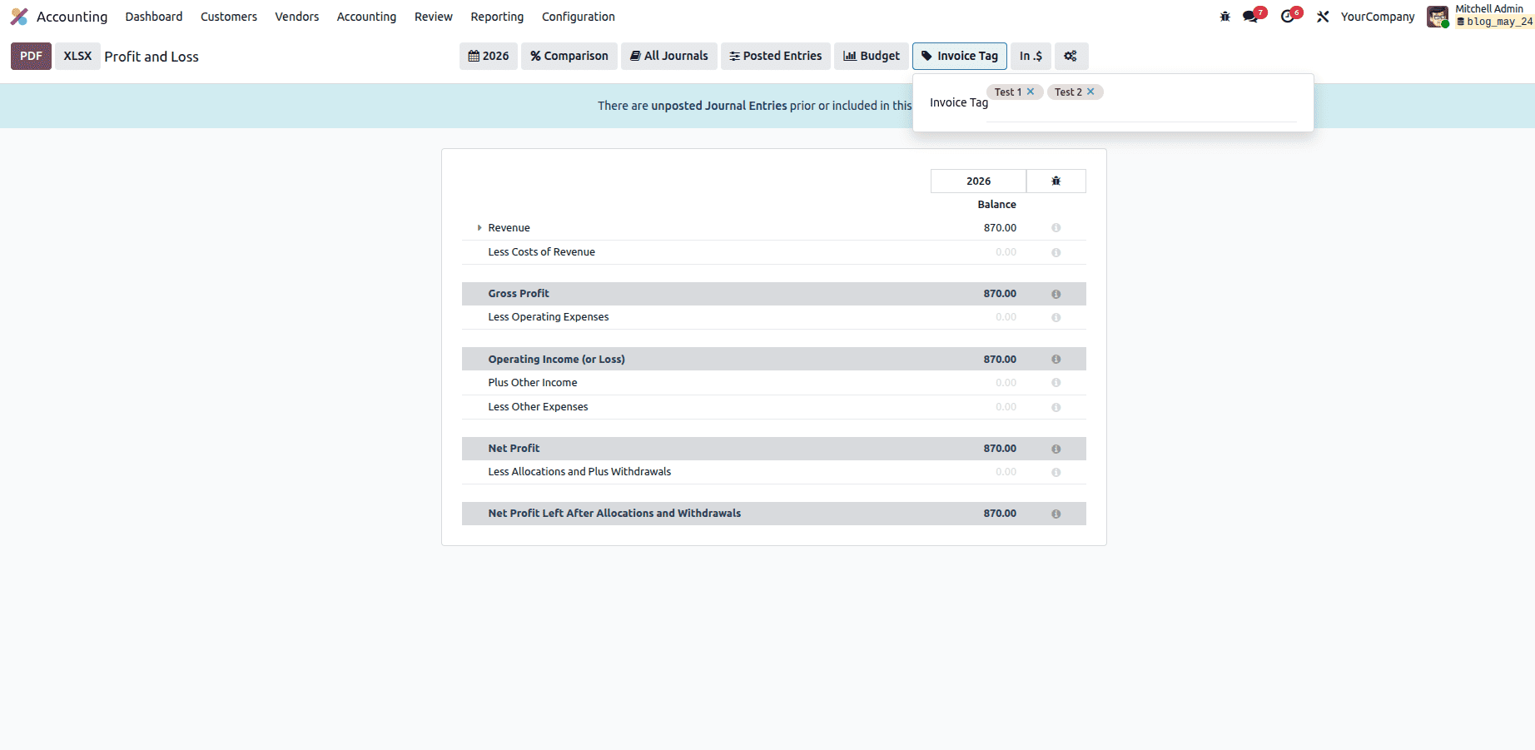The height and width of the screenshot is (750, 1535).
Task: Open the 2026 date filter dropdown
Action: tap(489, 56)
